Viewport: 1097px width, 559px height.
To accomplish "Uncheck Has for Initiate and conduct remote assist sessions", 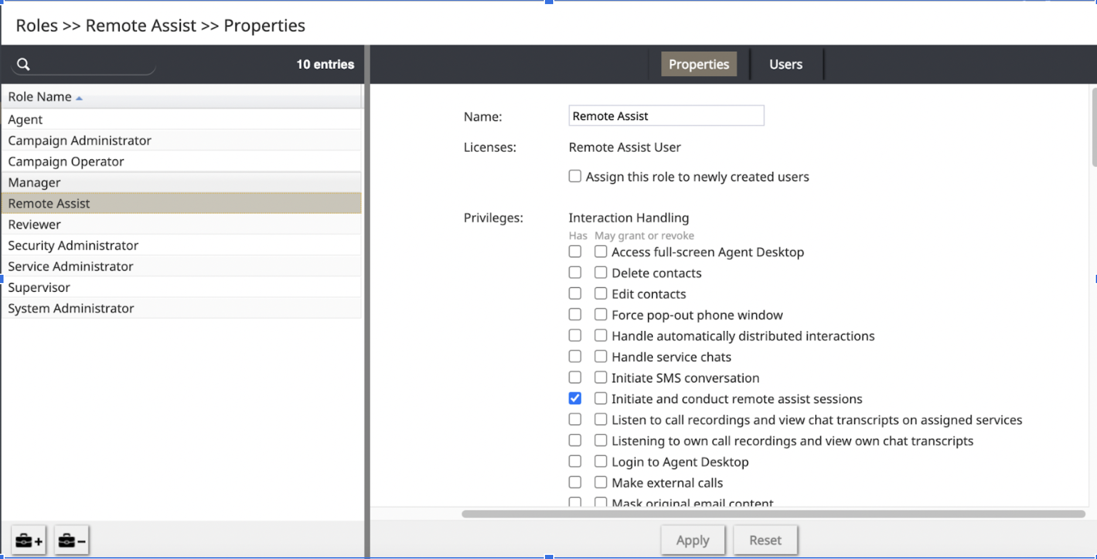I will (x=575, y=398).
